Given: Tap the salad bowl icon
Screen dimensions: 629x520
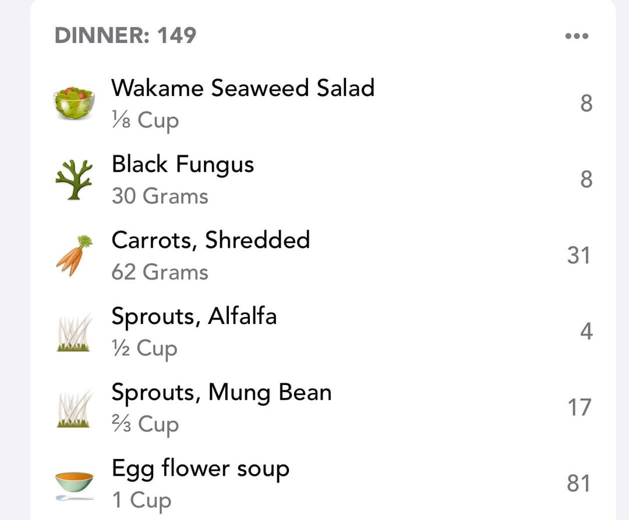Looking at the screenshot, I should coord(74,104).
